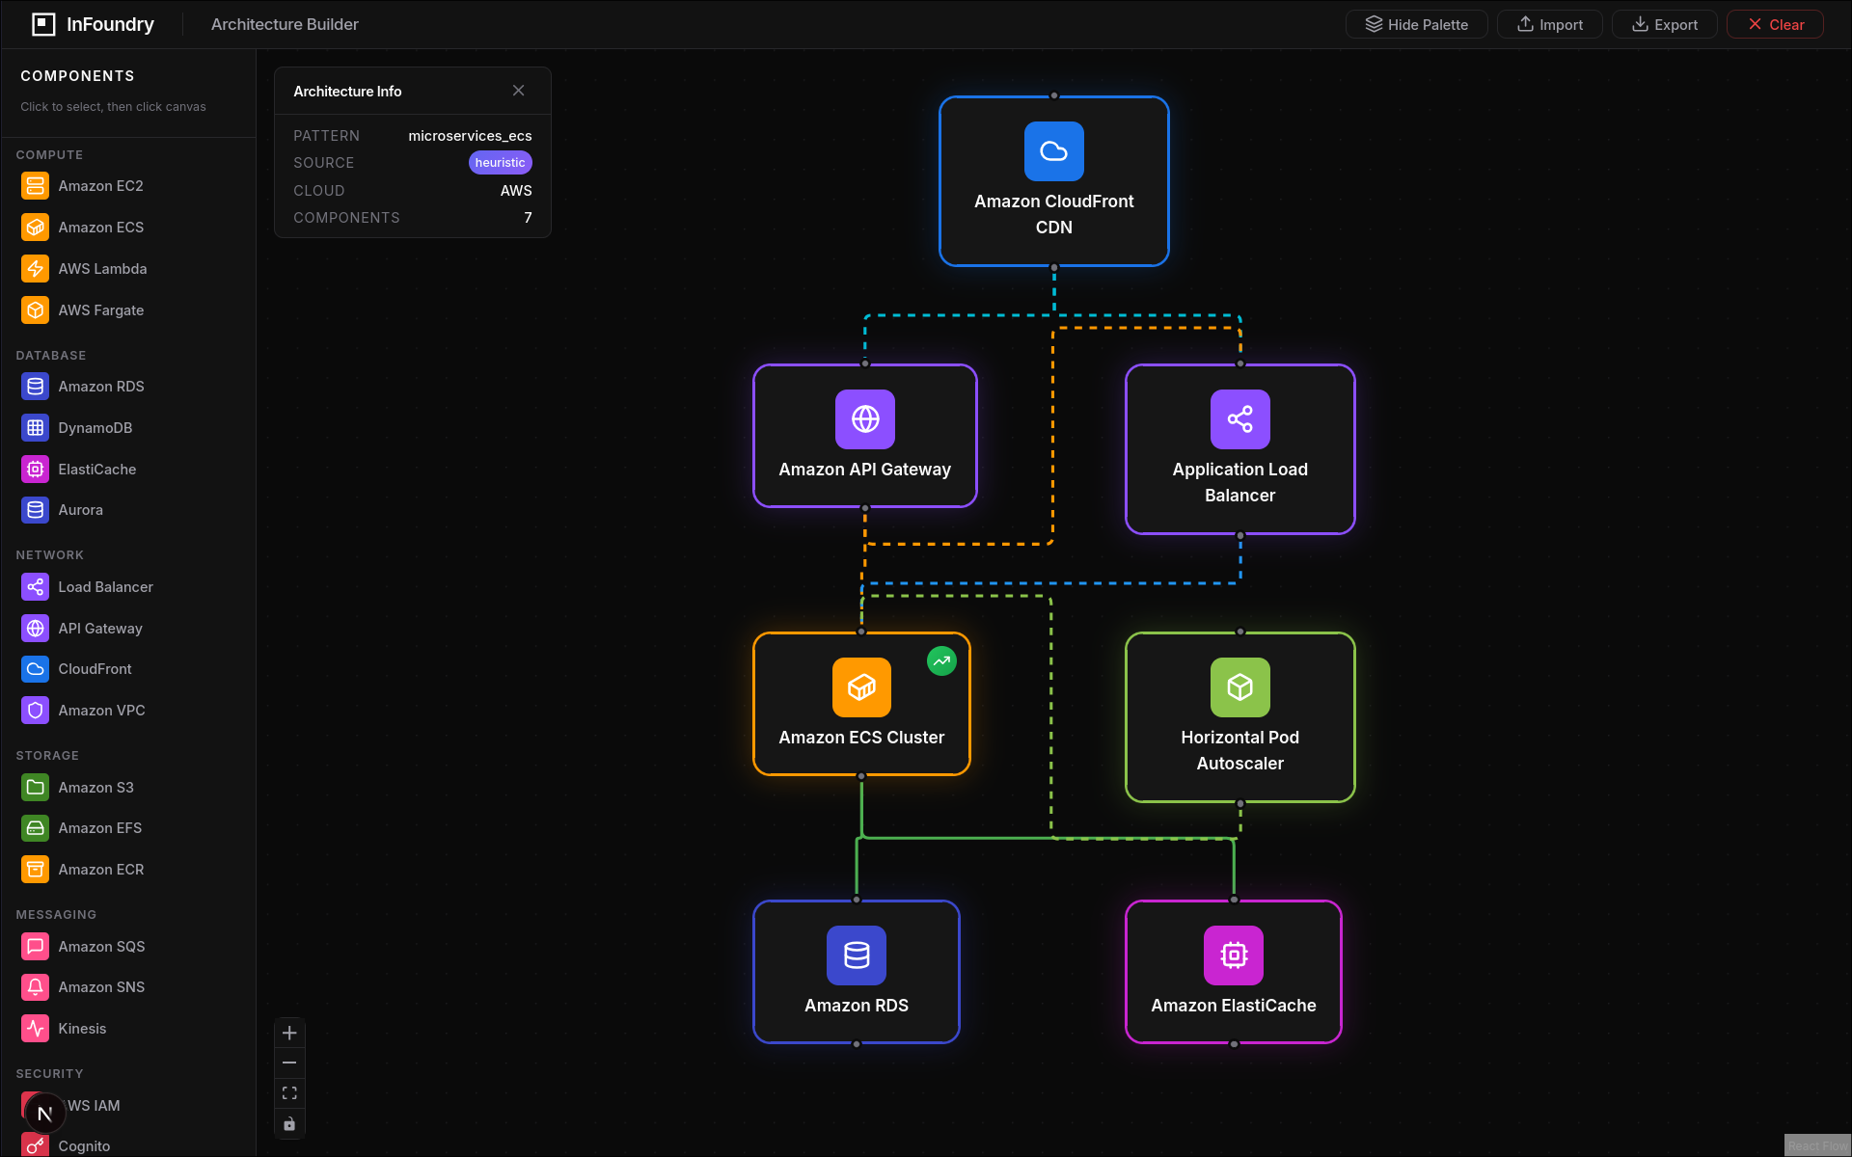Click the bottom handle of CloudFront CDN node

tap(1053, 267)
